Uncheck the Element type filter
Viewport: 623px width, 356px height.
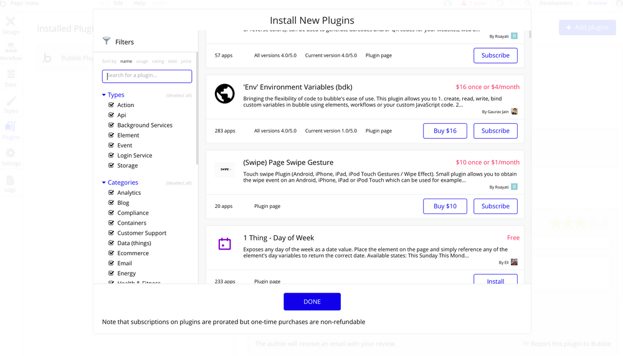click(x=112, y=135)
